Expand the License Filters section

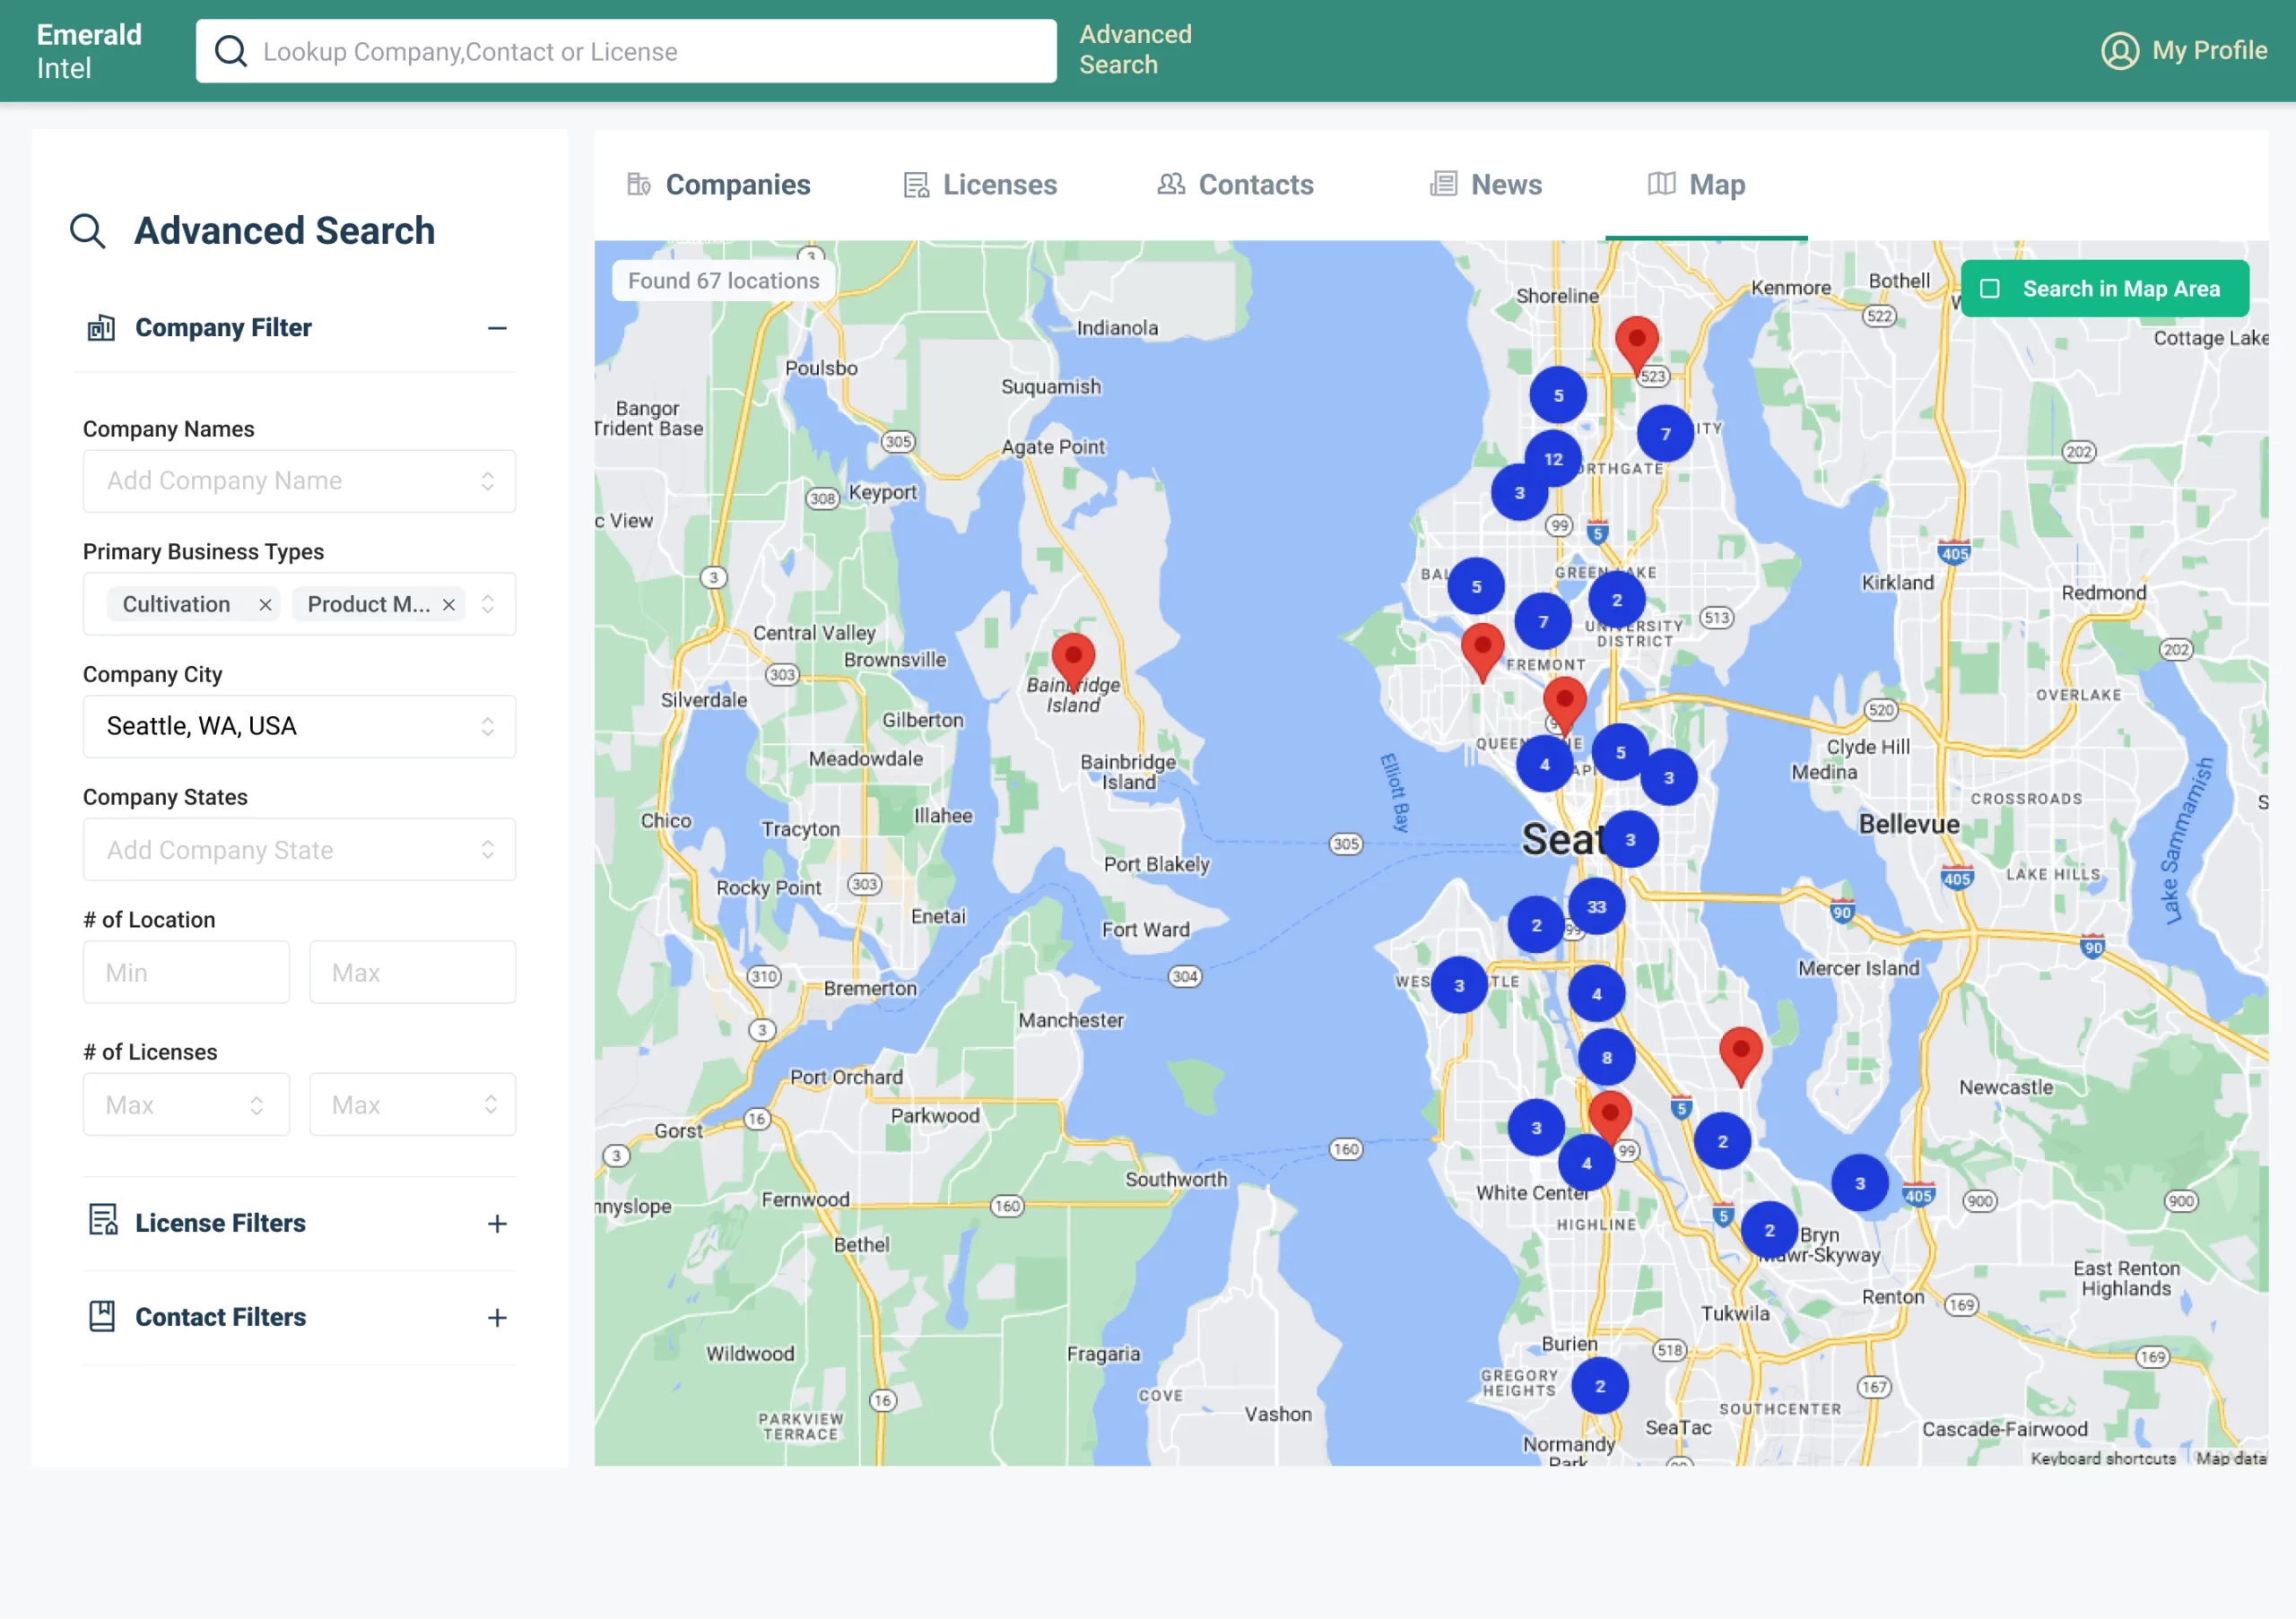(497, 1225)
